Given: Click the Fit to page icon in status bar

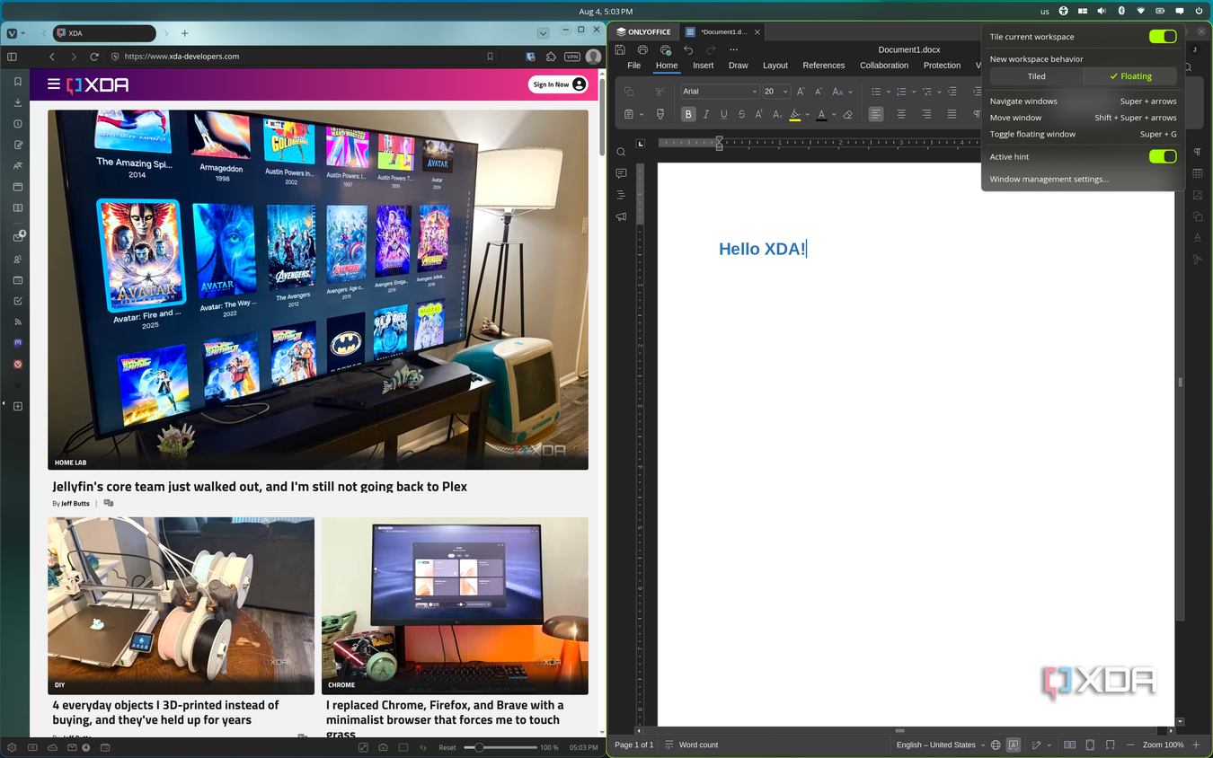Looking at the screenshot, I should tap(1090, 745).
